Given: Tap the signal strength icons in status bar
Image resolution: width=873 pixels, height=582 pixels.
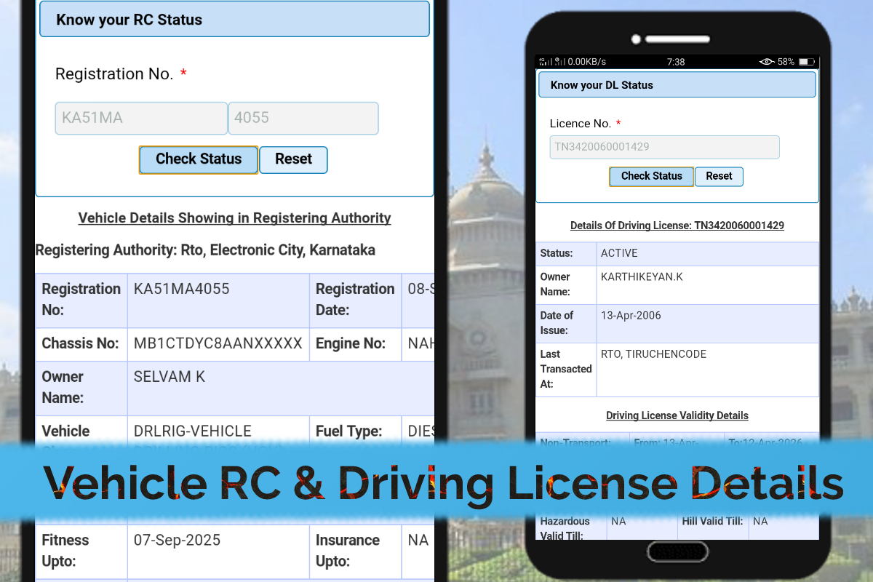Looking at the screenshot, I should click(x=551, y=62).
